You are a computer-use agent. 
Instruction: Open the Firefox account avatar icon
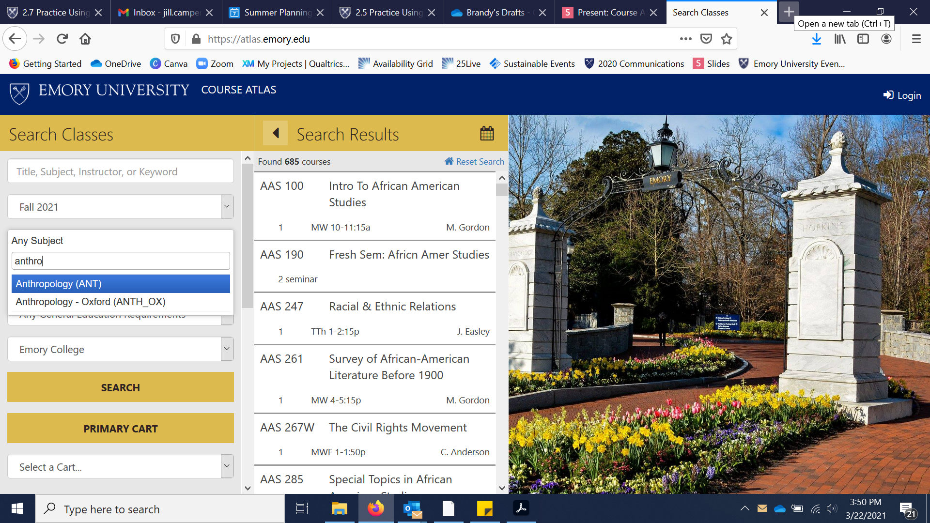(886, 39)
